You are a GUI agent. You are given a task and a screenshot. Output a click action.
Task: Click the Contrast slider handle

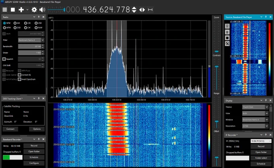216,67
